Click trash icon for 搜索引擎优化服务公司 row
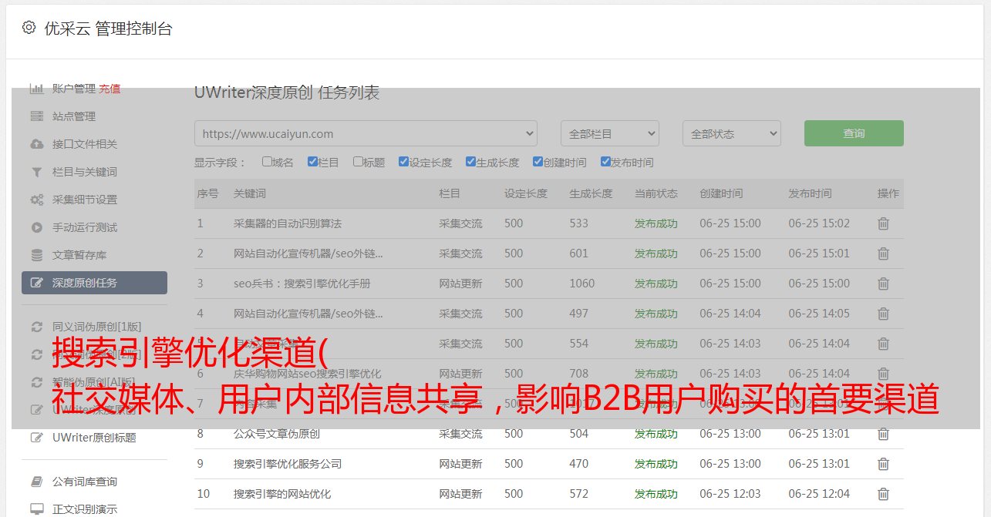This screenshot has width=991, height=517. pyautogui.click(x=883, y=464)
